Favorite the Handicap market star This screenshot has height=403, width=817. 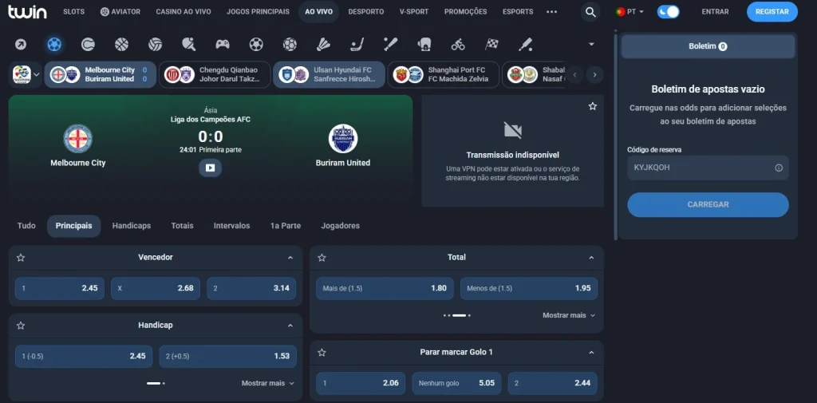click(21, 326)
